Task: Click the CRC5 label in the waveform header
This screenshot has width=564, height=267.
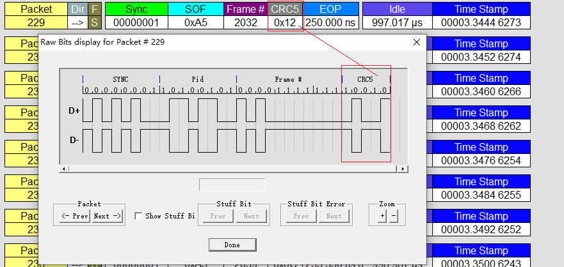Action: [x=365, y=79]
